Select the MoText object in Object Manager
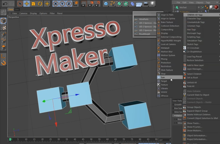The height and width of the screenshot is (144, 220). click(x=183, y=7)
